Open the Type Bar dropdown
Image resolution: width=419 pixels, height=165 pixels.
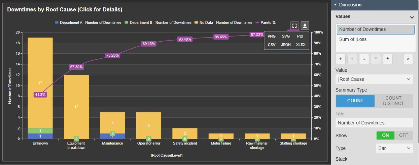tap(394, 148)
